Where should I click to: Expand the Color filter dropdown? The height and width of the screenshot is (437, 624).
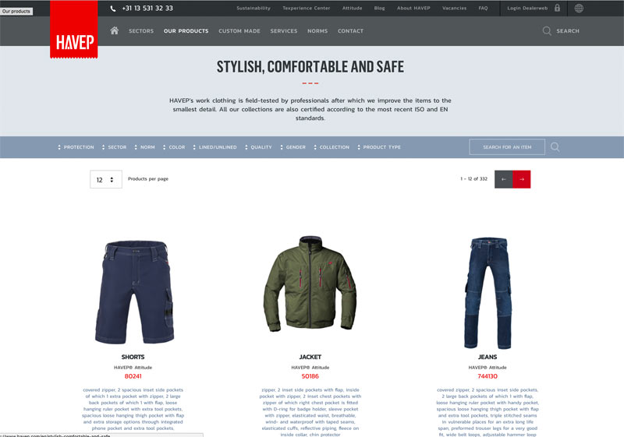coord(174,147)
